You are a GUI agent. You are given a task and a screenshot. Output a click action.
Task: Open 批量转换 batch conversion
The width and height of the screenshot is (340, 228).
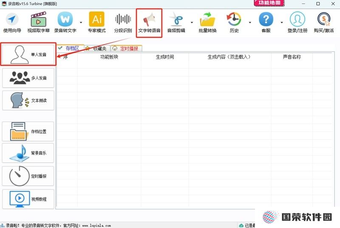coord(207,23)
